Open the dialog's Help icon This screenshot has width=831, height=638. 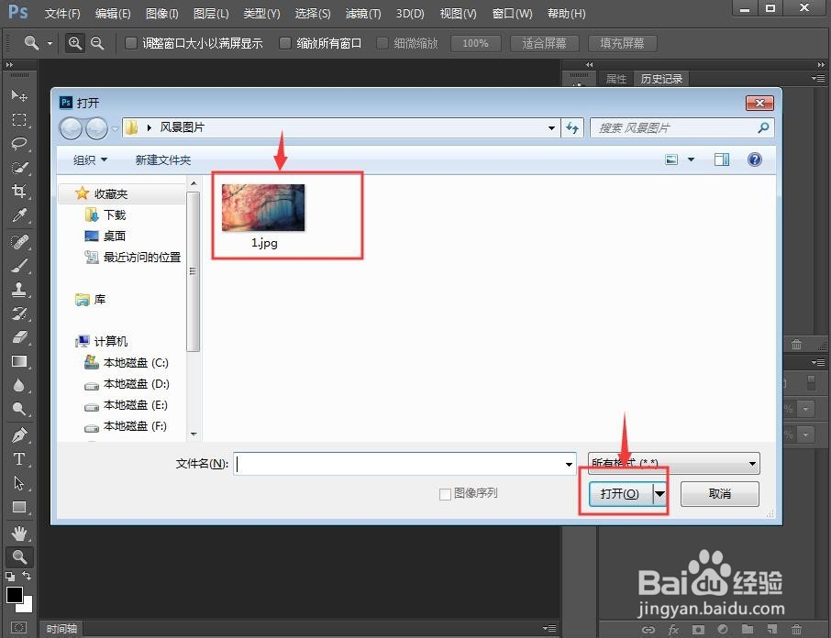pos(754,159)
